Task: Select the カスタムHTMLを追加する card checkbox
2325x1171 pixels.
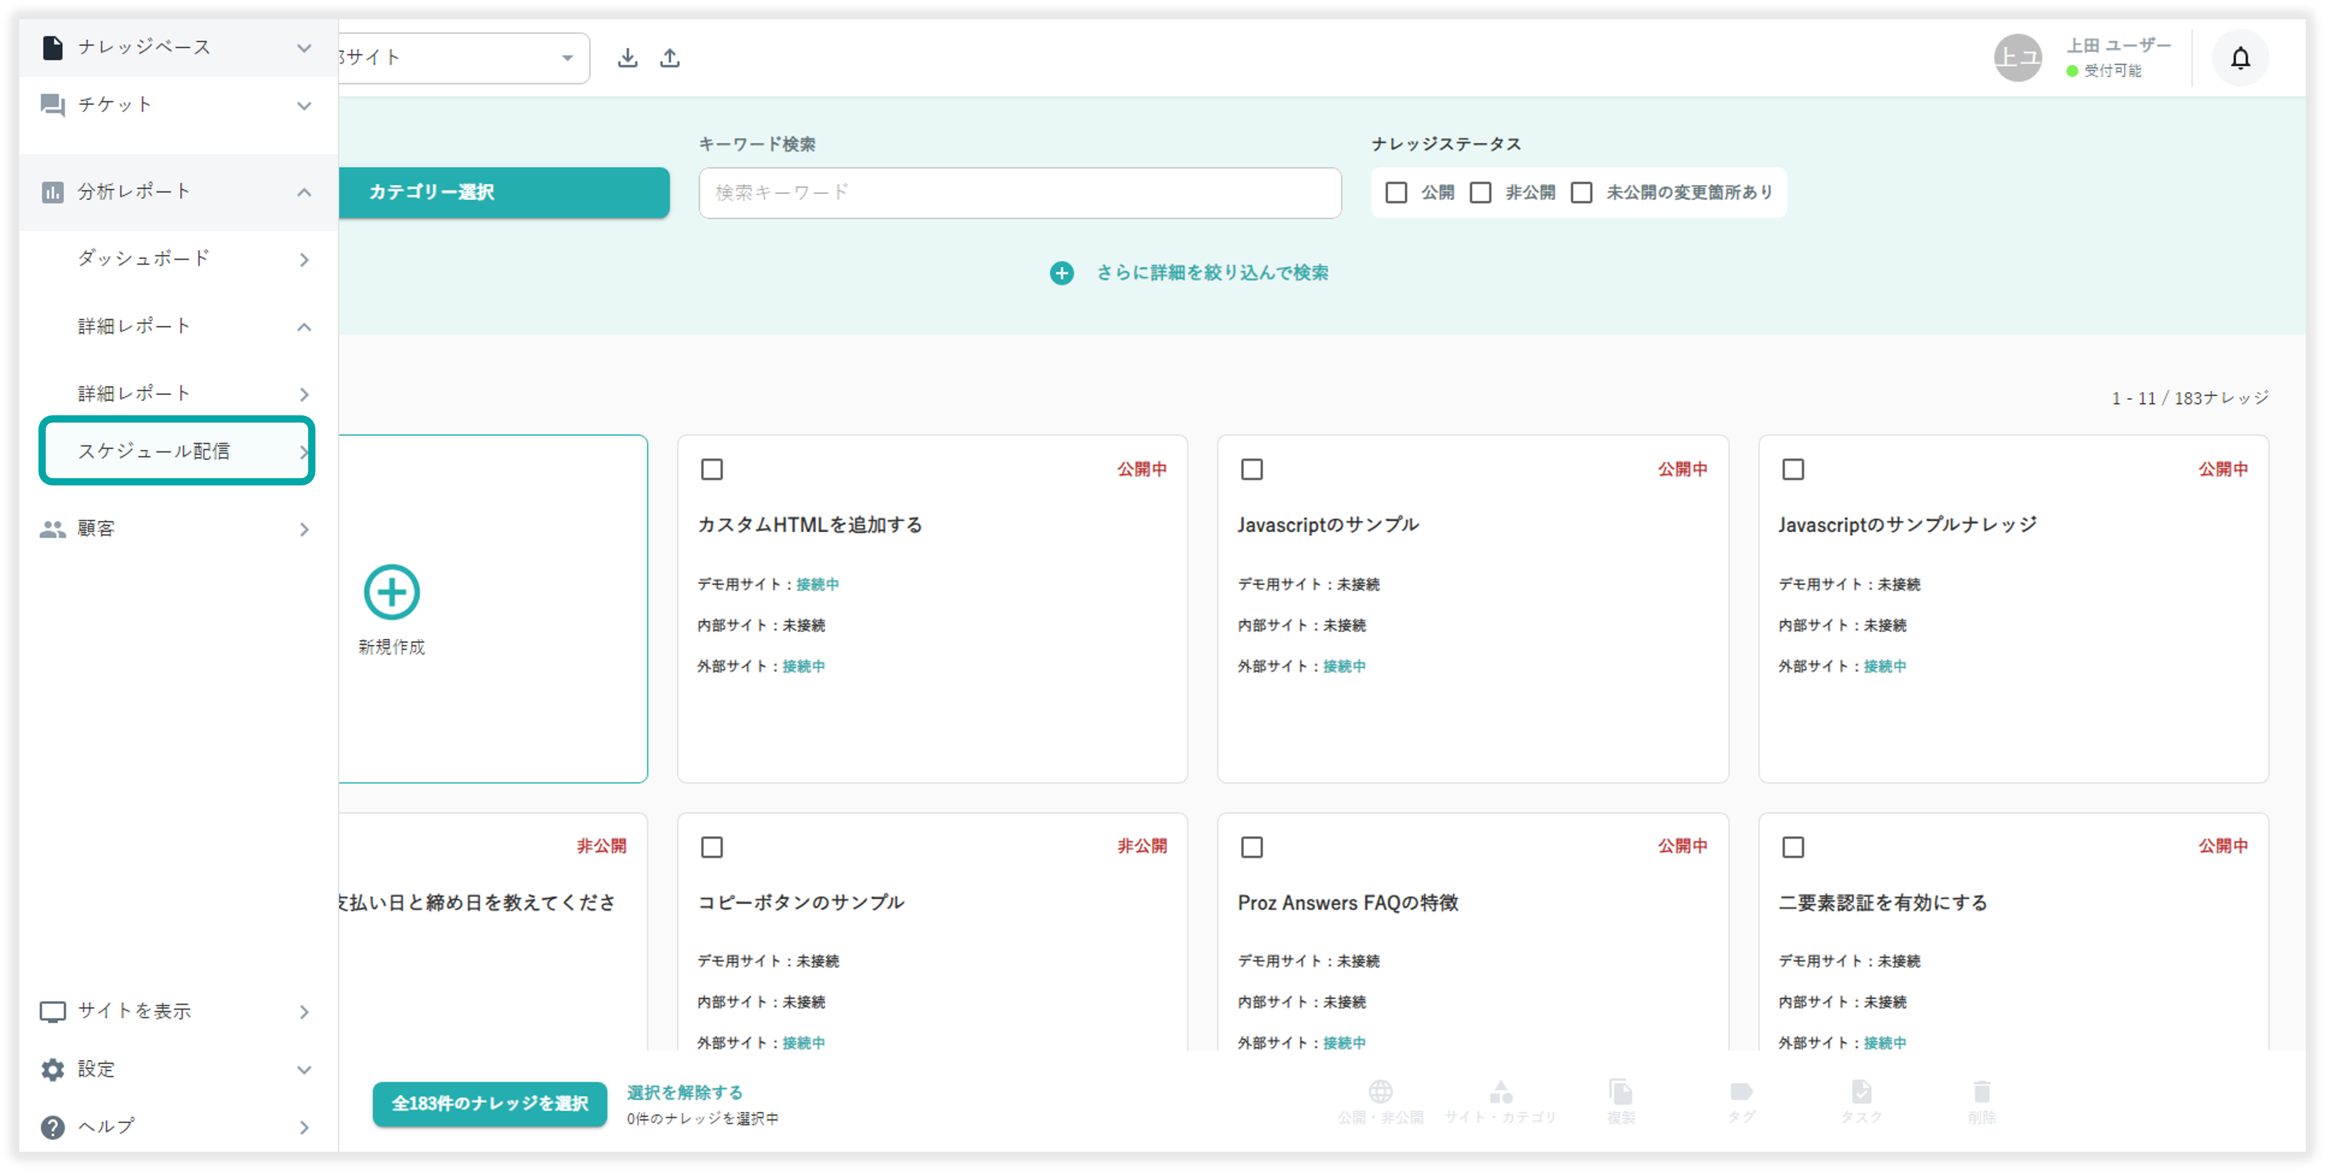Action: (712, 469)
